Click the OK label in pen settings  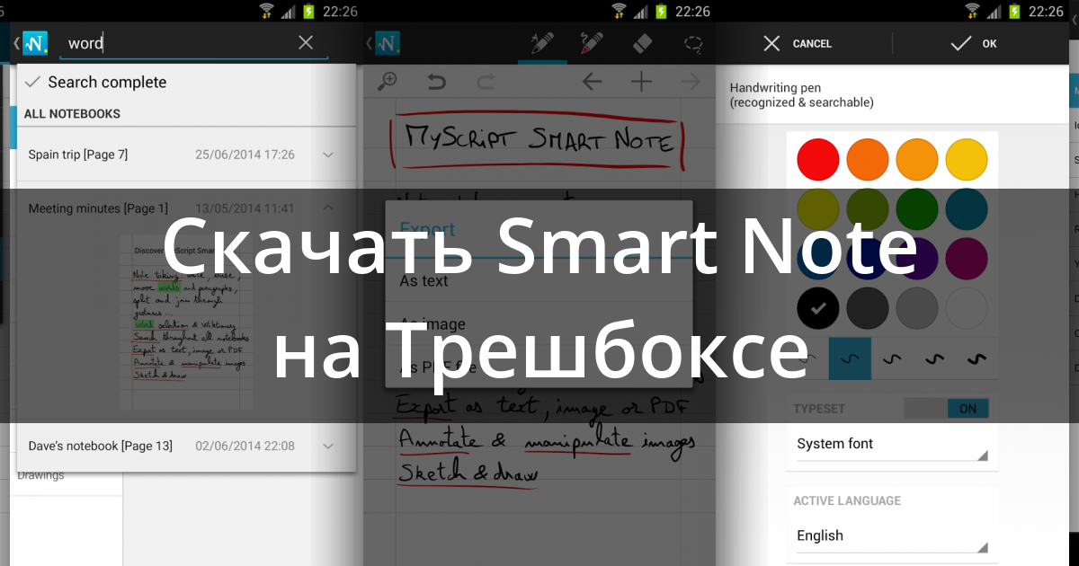click(x=989, y=43)
